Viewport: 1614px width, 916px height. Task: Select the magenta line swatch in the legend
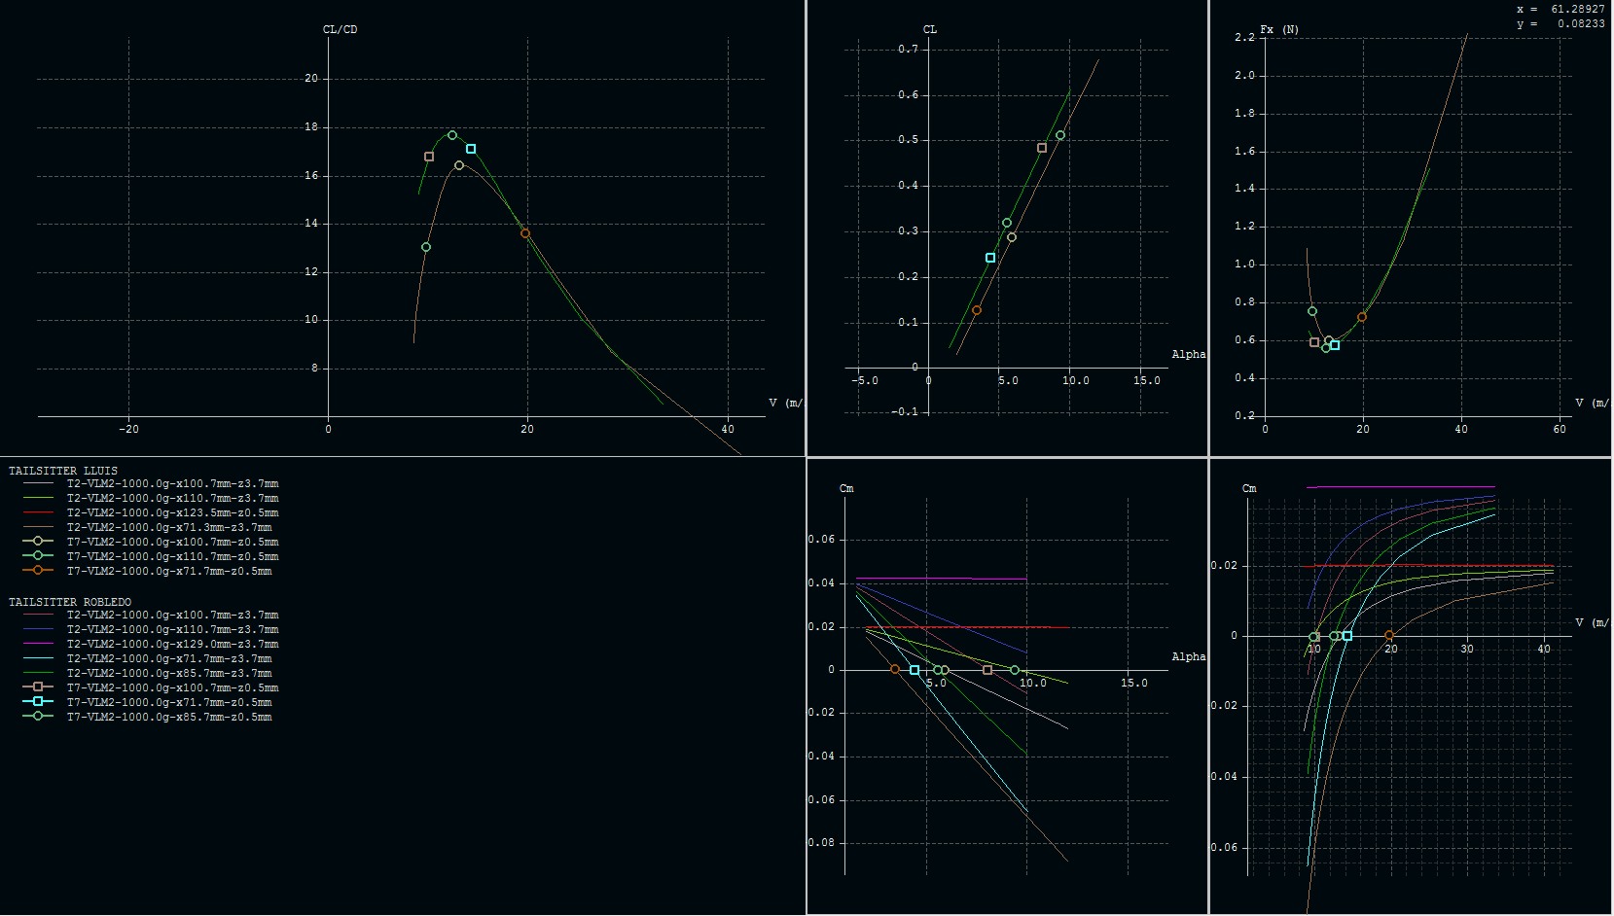click(x=38, y=644)
